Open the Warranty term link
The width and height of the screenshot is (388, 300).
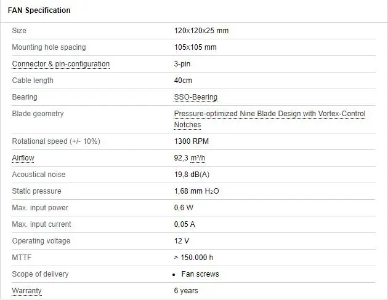[26, 291]
